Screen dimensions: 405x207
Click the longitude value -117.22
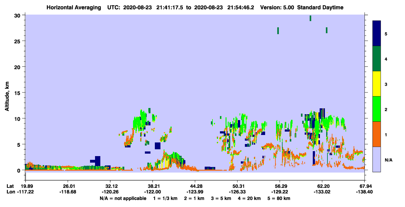(26, 192)
